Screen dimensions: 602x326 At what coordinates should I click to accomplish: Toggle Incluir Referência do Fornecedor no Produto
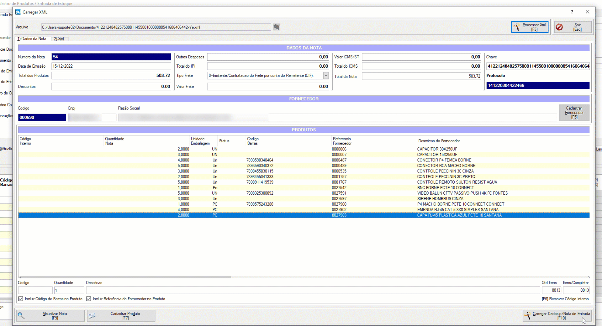click(89, 299)
